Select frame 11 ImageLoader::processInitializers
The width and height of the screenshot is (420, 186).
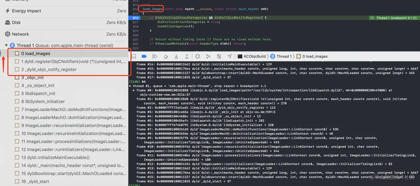coord(64,141)
